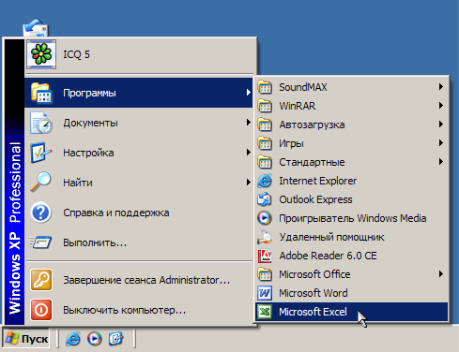Click the Выполнить run icon

point(41,242)
